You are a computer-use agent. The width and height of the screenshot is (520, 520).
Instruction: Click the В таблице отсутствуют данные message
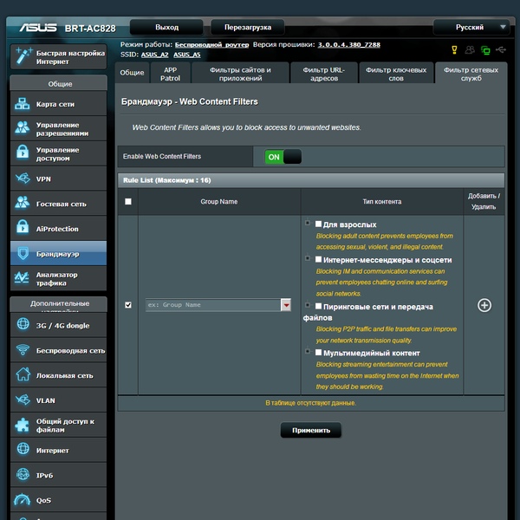(311, 403)
